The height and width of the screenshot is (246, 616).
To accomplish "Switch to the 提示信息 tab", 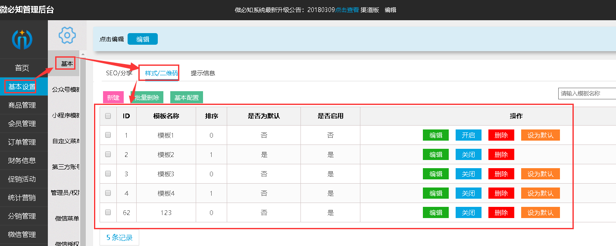I will coord(203,73).
